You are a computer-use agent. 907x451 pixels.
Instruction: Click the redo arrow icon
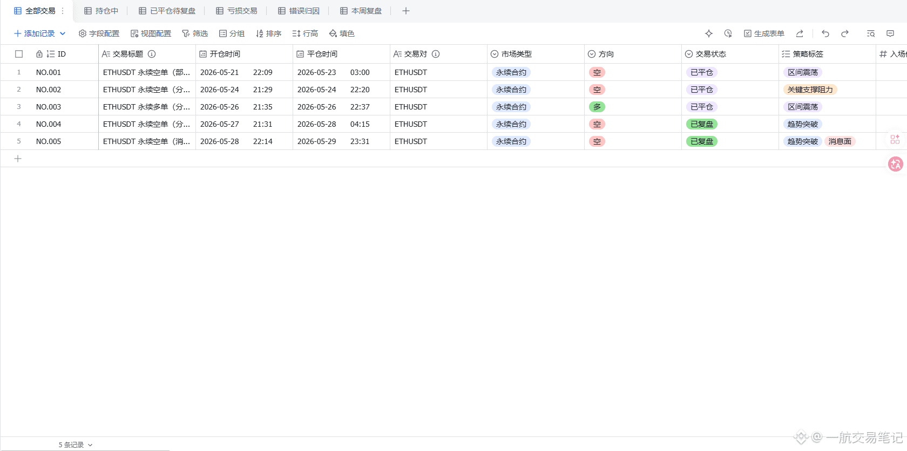pyautogui.click(x=845, y=33)
